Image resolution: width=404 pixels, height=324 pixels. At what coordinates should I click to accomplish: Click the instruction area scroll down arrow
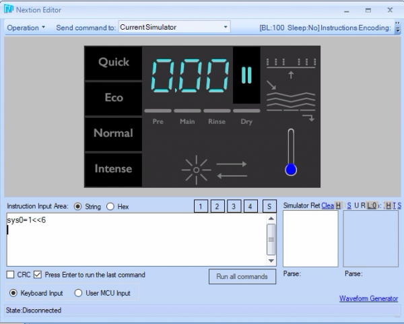(271, 261)
